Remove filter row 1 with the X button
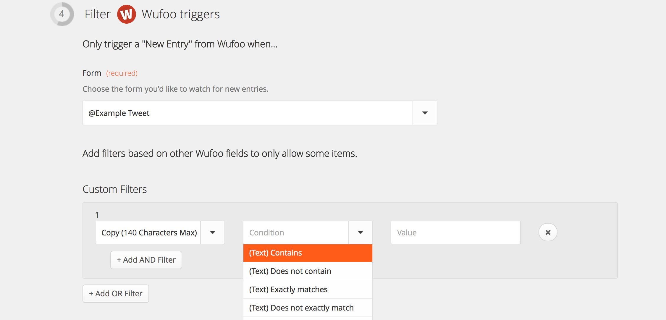 coord(548,232)
